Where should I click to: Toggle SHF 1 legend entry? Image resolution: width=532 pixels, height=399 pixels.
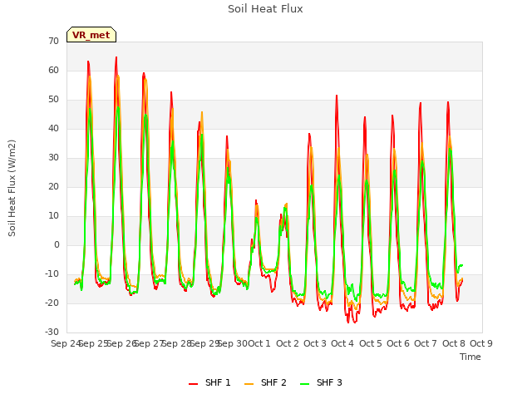[209, 383]
